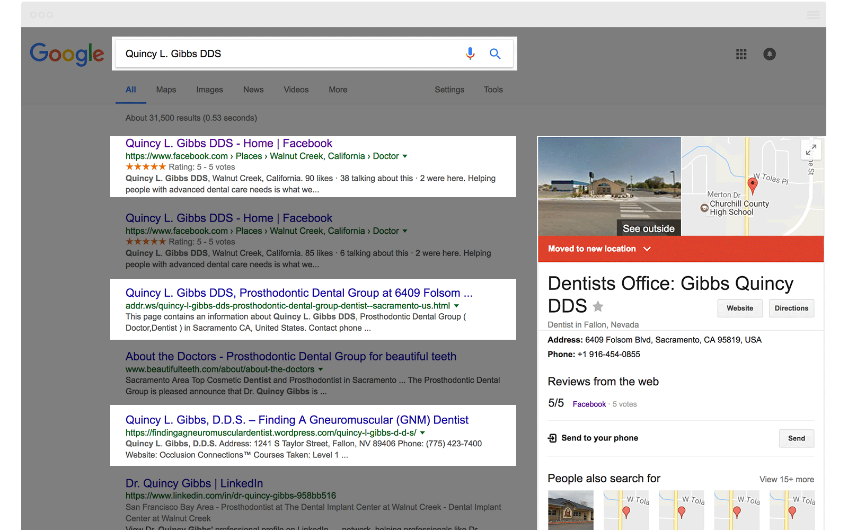
Task: Select the All results tab
Action: click(131, 90)
